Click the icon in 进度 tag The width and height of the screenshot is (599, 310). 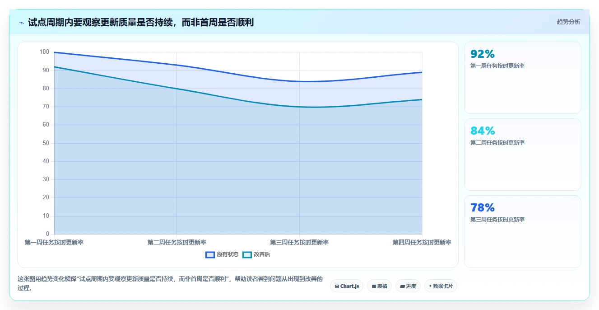tap(402, 287)
